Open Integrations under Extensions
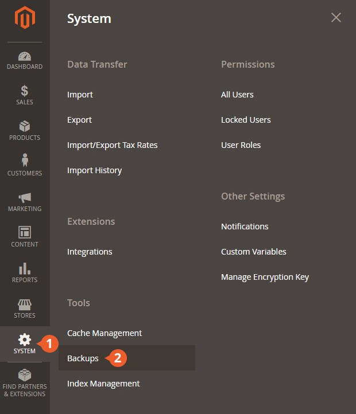This screenshot has height=414, width=356. [90, 252]
